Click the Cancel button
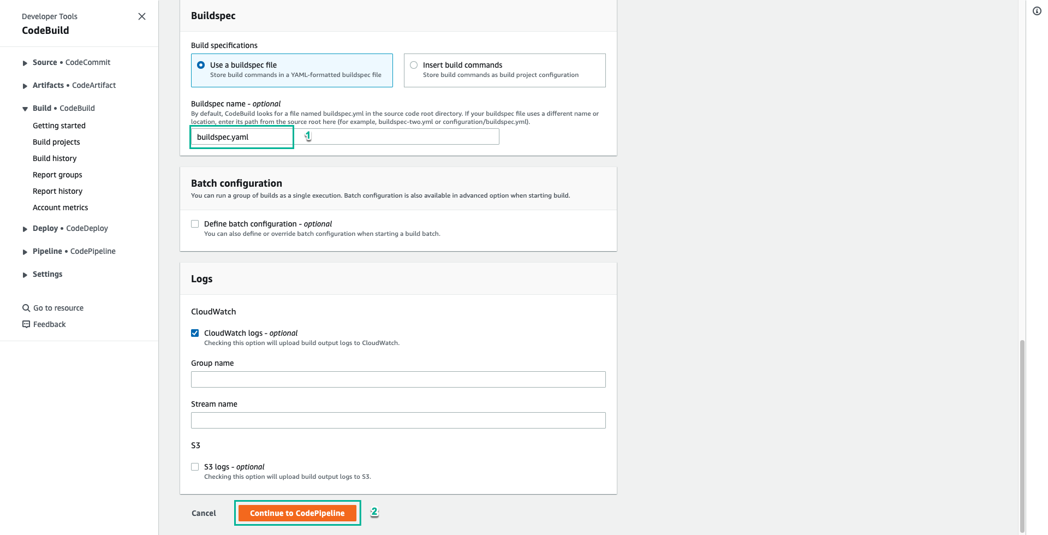Screen dimensions: 1048x535 [x=204, y=513]
